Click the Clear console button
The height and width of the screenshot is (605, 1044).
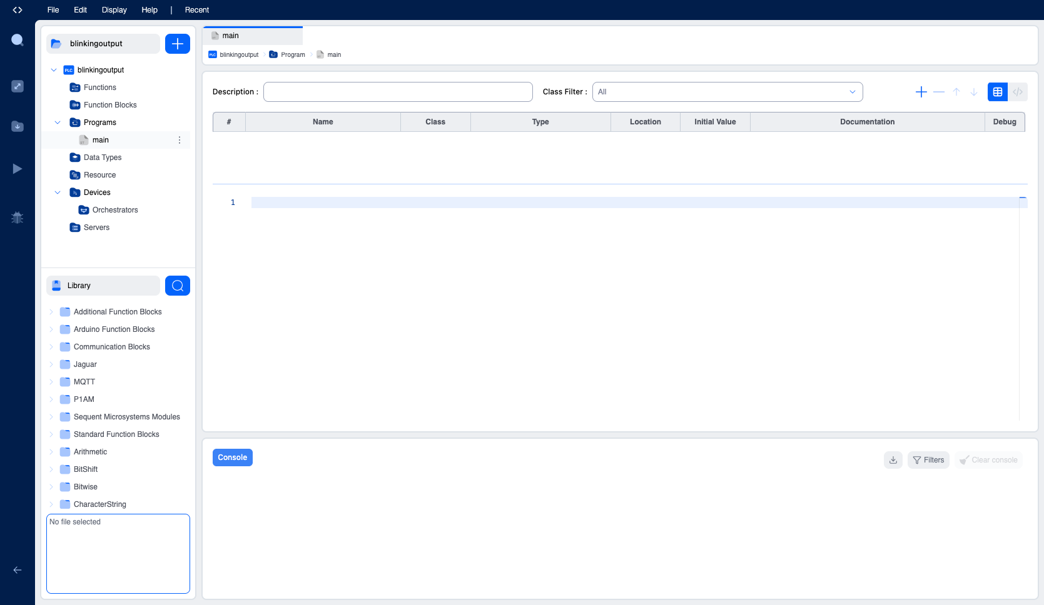click(x=989, y=460)
